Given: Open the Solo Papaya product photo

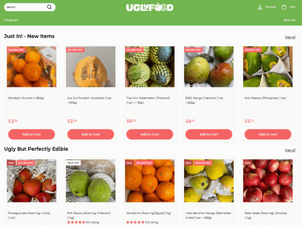Looking at the screenshot, I should (268, 67).
